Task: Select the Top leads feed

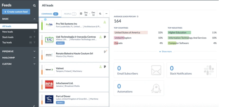Action: tap(7, 42)
